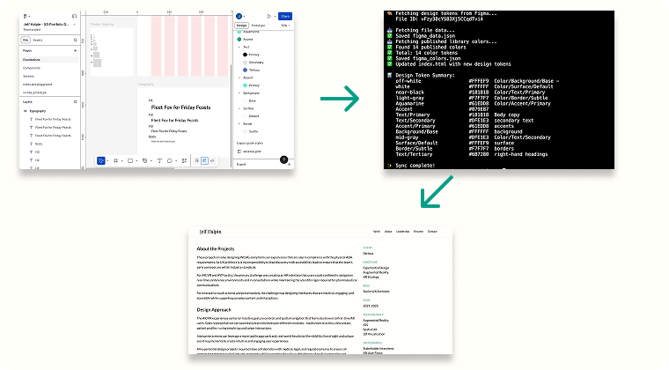This screenshot has width=669, height=370.
Task: Open the Figma main menu logo
Action: [x=26, y=16]
